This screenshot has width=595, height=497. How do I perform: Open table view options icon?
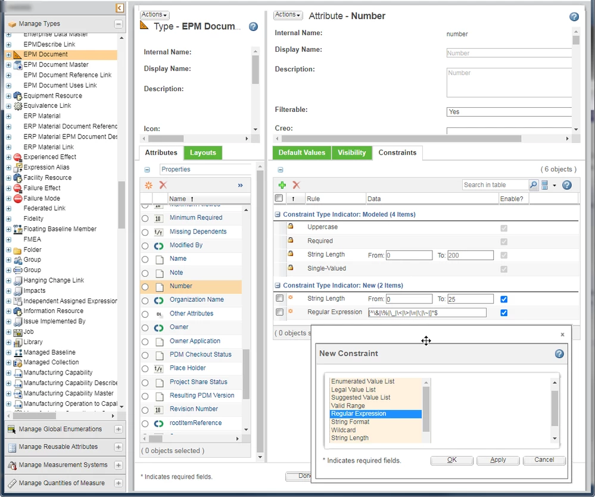[545, 185]
